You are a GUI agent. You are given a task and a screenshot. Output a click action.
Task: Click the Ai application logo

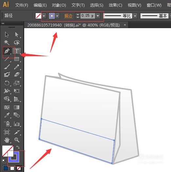6,5
